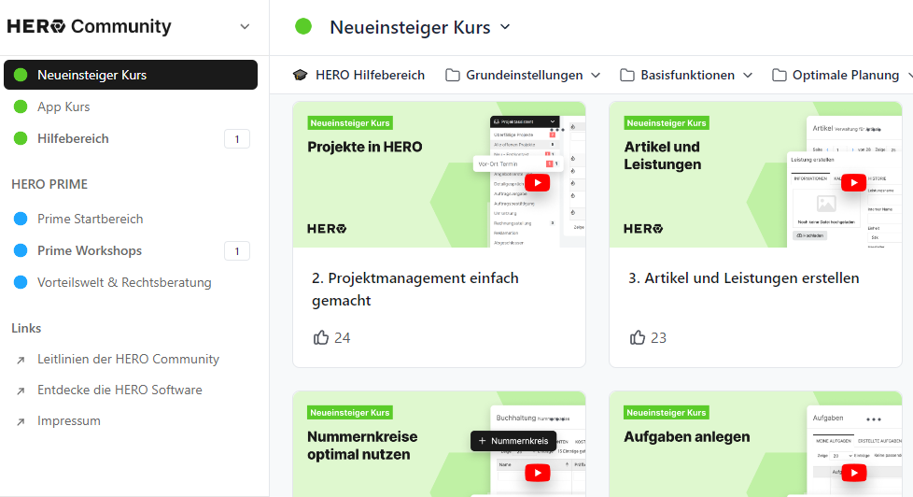This screenshot has height=497, width=913.
Task: Click the folder icon beside Optimale Planung
Action: [780, 75]
